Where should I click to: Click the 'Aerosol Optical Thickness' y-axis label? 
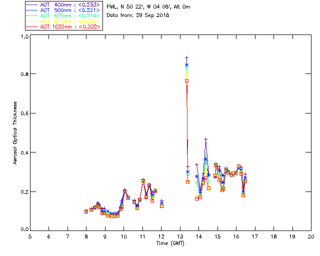coord(15,133)
